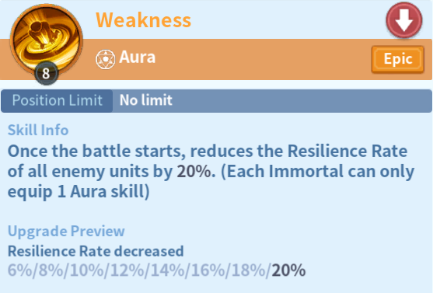
Task: Click the Resilience Rate decreased label
Action: pos(96,251)
